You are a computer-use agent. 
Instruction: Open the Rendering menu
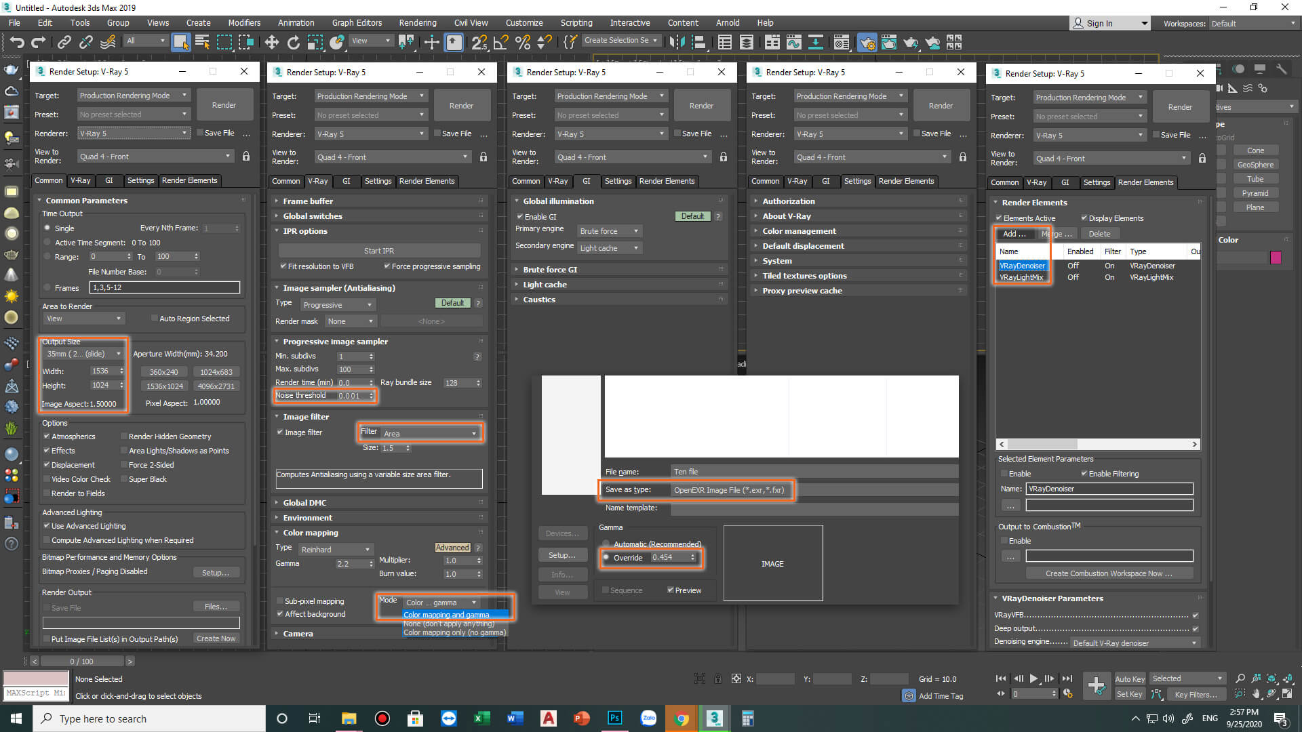click(x=417, y=22)
